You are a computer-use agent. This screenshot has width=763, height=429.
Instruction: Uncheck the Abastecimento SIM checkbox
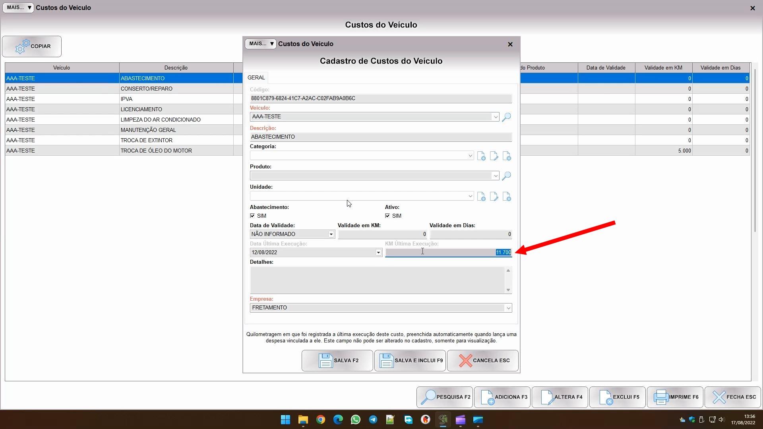tap(252, 216)
